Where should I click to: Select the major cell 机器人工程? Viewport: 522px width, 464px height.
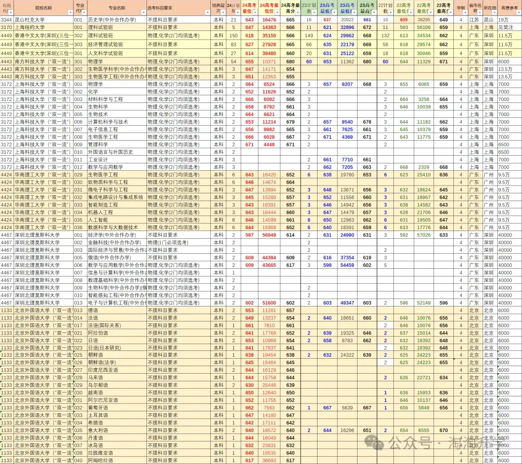(x=117, y=212)
